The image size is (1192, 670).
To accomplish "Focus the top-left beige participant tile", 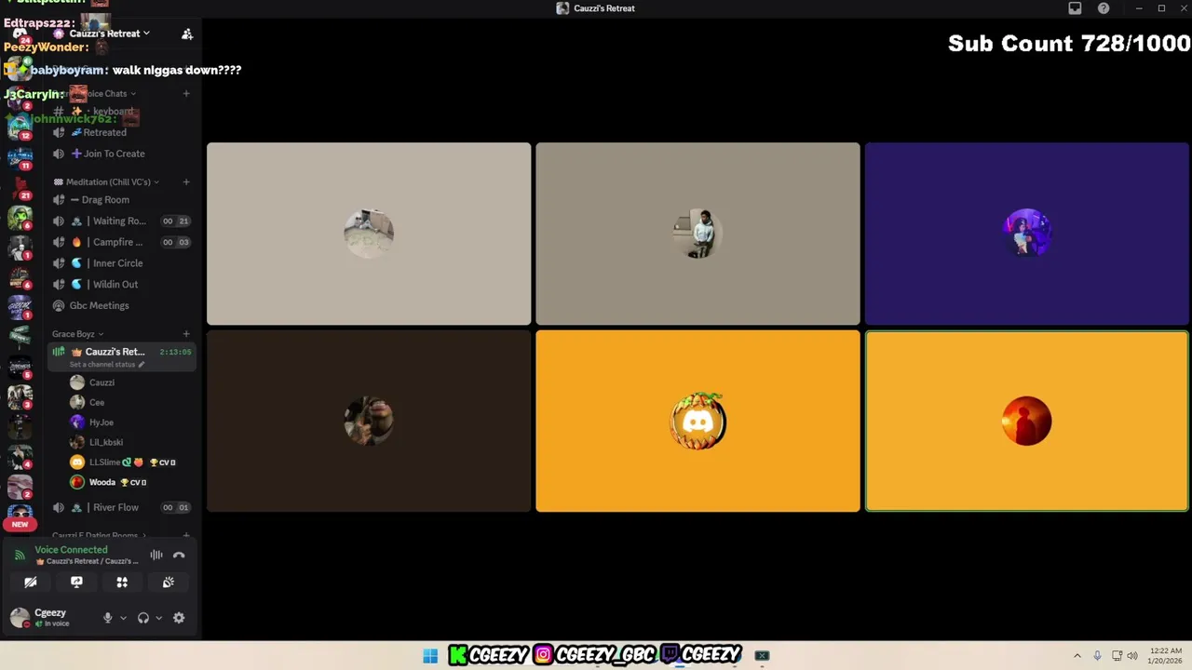I will [x=369, y=234].
